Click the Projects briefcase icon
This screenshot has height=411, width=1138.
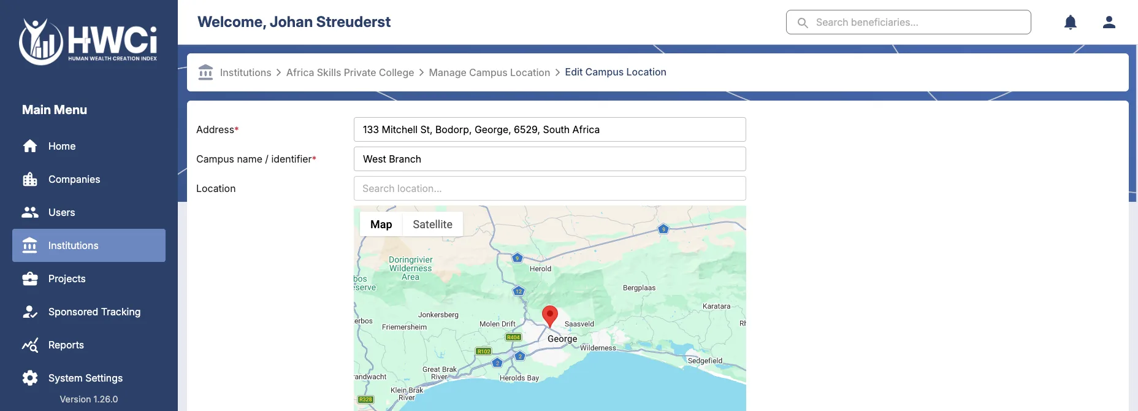pos(30,278)
